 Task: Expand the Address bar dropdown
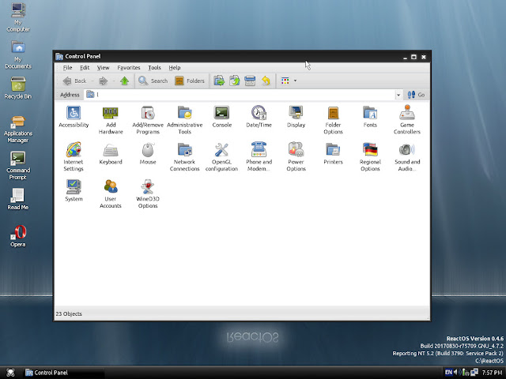(398, 95)
